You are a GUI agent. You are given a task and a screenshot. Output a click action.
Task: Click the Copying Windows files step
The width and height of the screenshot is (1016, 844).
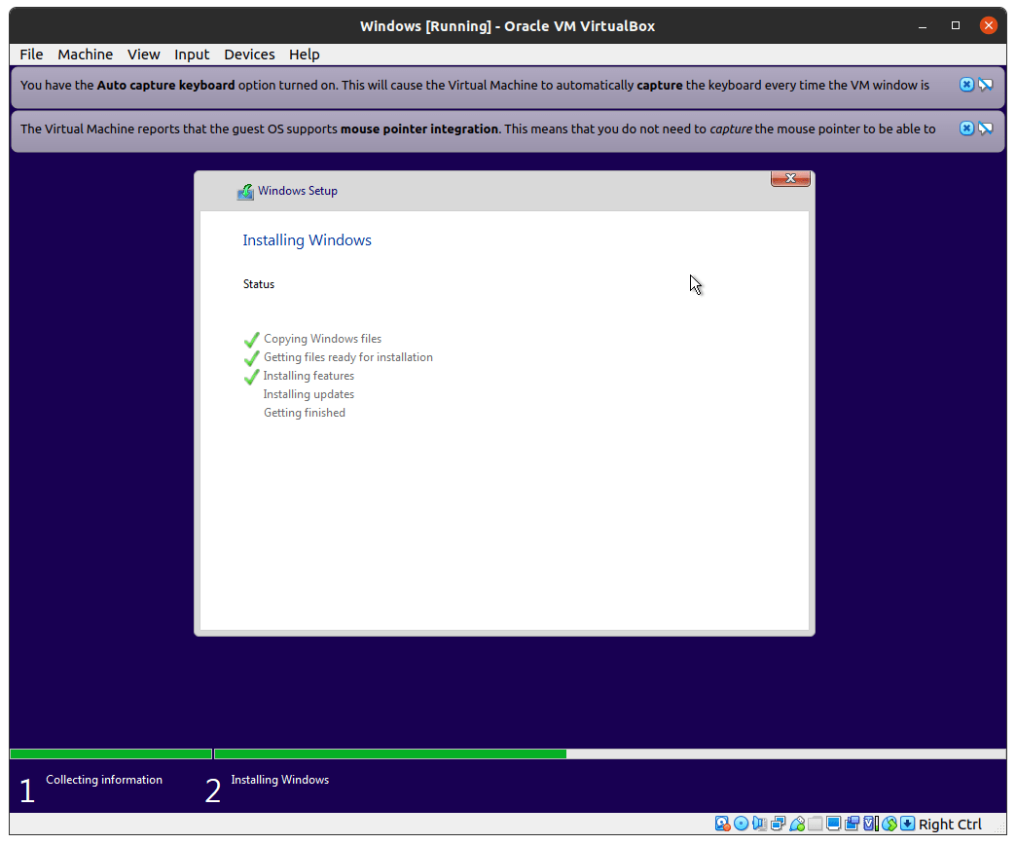(323, 339)
